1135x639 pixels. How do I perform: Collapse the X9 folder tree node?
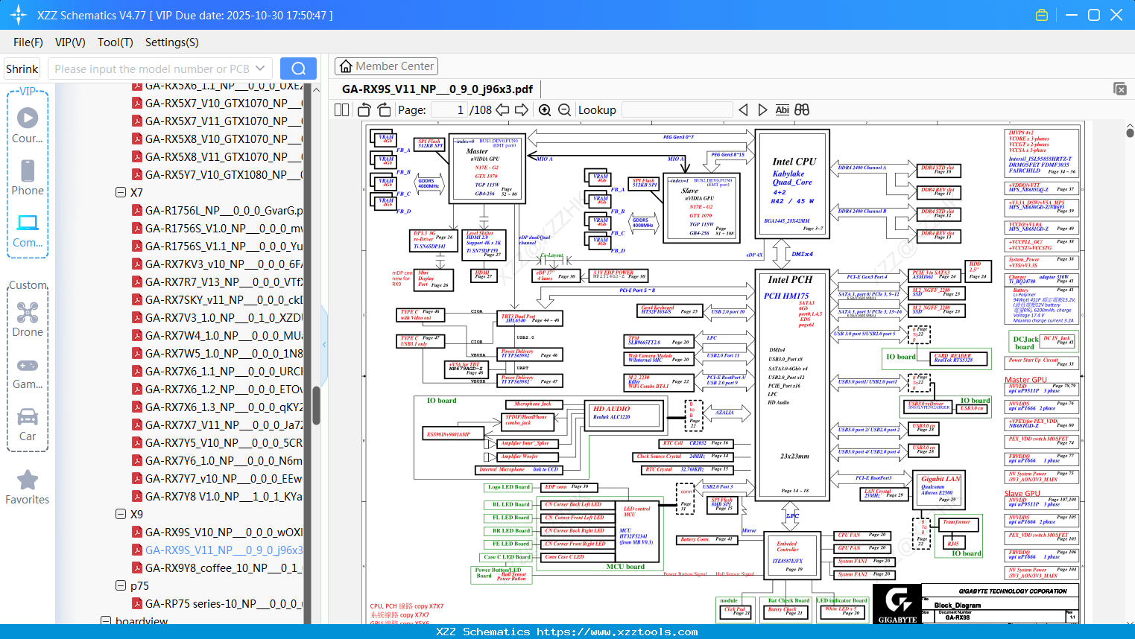click(121, 514)
